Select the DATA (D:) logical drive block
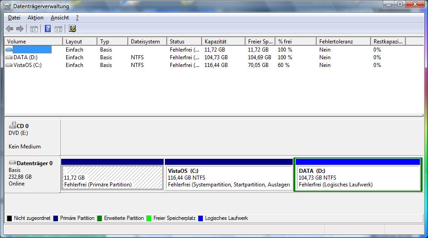Viewport: 428px width, 238px height. pos(357,177)
